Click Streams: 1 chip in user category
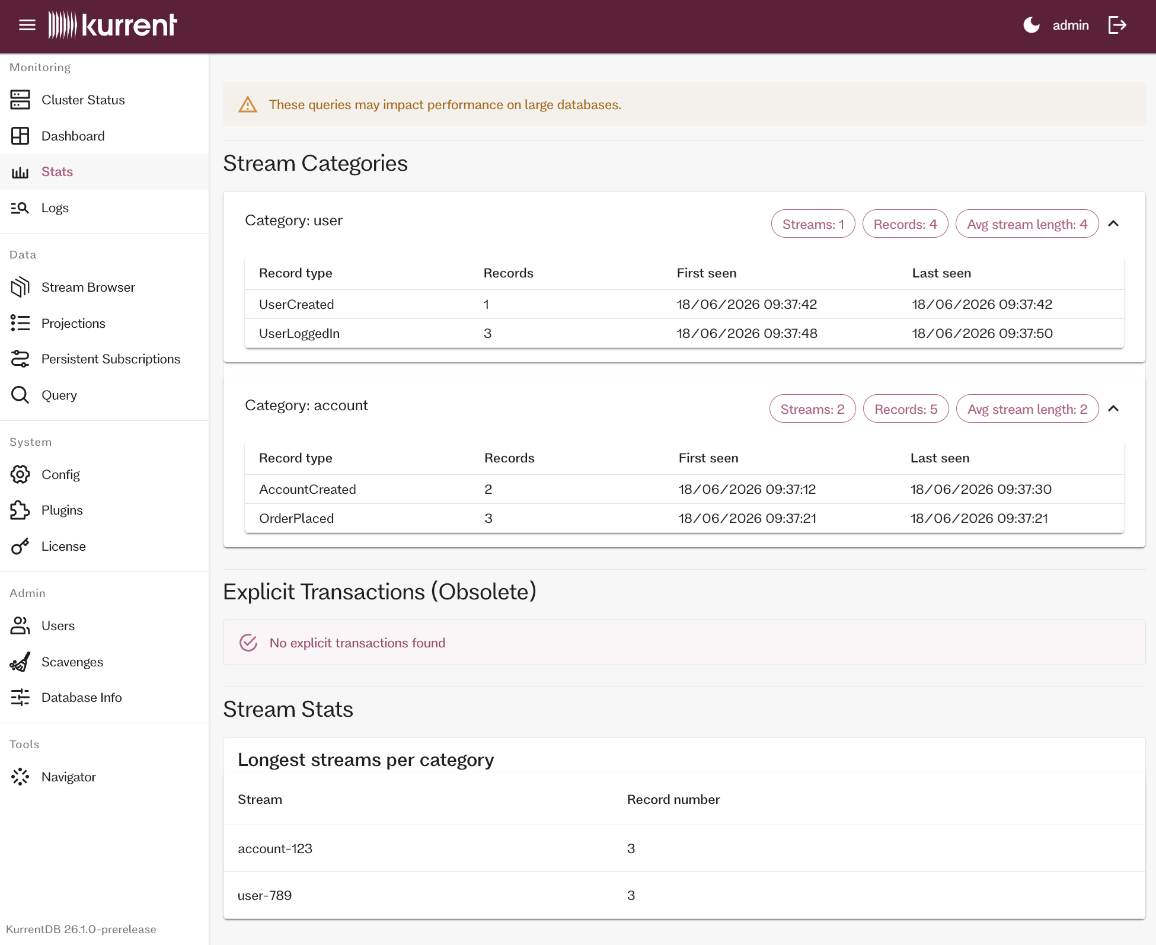This screenshot has width=1156, height=945. tap(813, 224)
